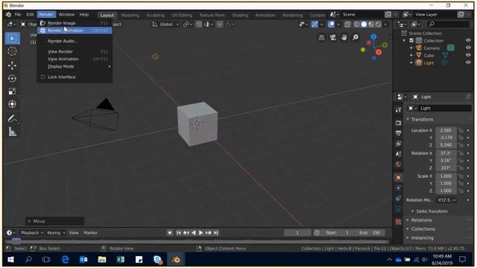This screenshot has width=477, height=268.
Task: Open the Object properties tab
Action: [399, 177]
